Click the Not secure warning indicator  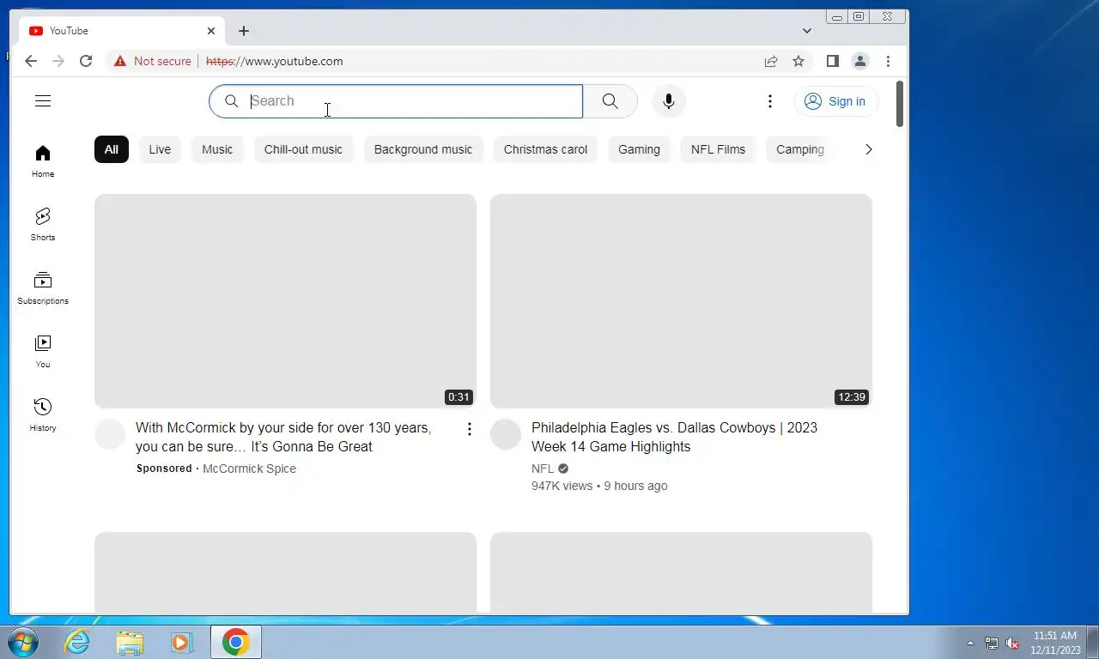pos(152,61)
